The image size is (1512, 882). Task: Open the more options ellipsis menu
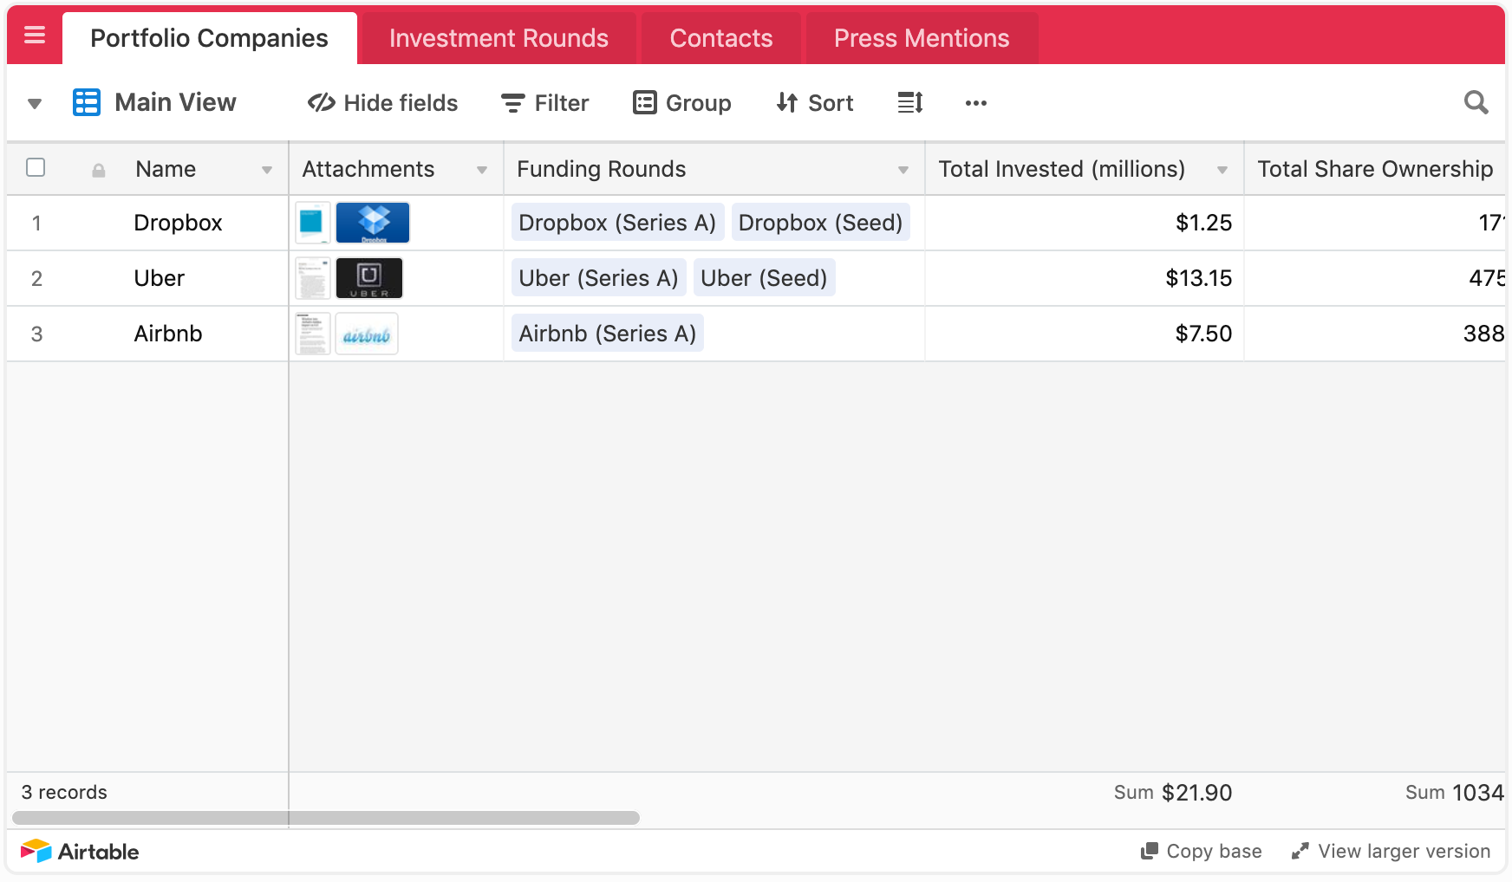click(x=976, y=103)
